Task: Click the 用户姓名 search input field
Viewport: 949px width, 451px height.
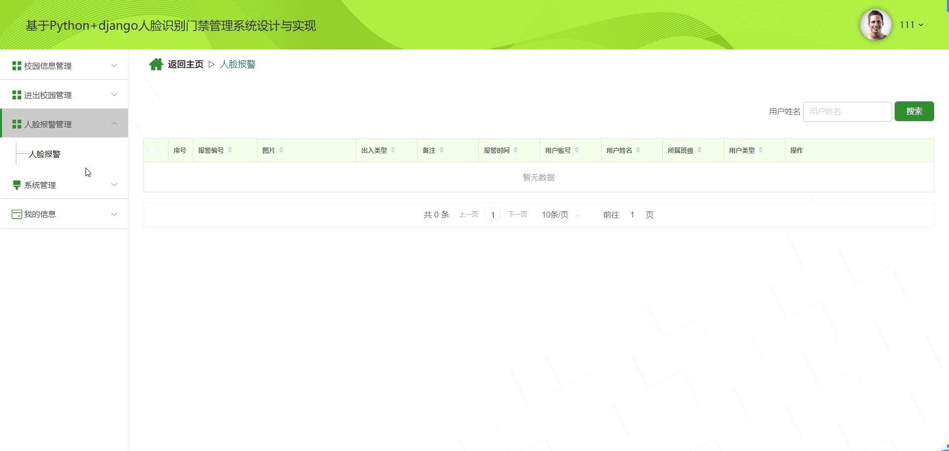Action: (x=847, y=112)
